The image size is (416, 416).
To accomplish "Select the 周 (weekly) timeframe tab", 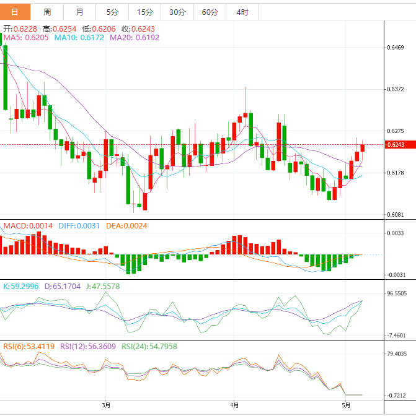I will [x=48, y=12].
